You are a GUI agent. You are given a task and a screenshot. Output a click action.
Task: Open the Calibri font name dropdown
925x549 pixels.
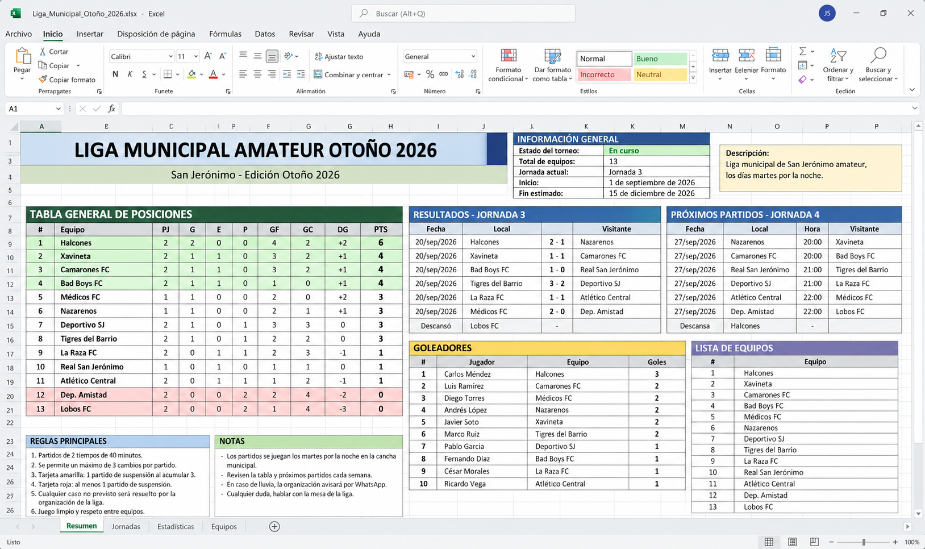[x=170, y=56]
